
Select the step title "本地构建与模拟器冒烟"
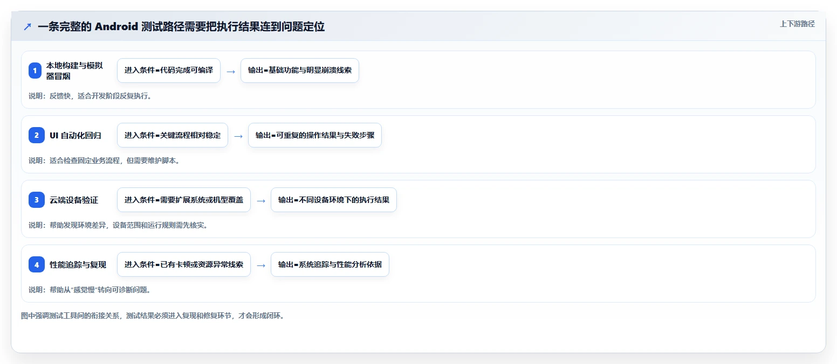pos(74,71)
